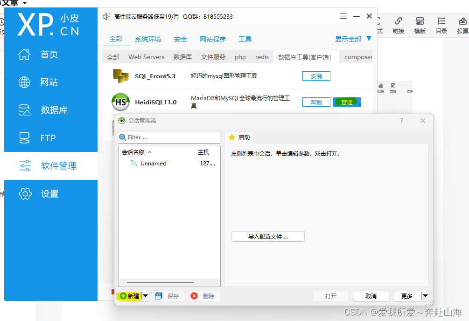Click the magnifier icon in Filter box

(123, 137)
